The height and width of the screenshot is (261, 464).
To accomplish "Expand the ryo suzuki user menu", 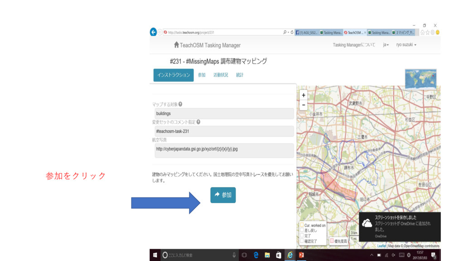I will pyautogui.click(x=406, y=45).
